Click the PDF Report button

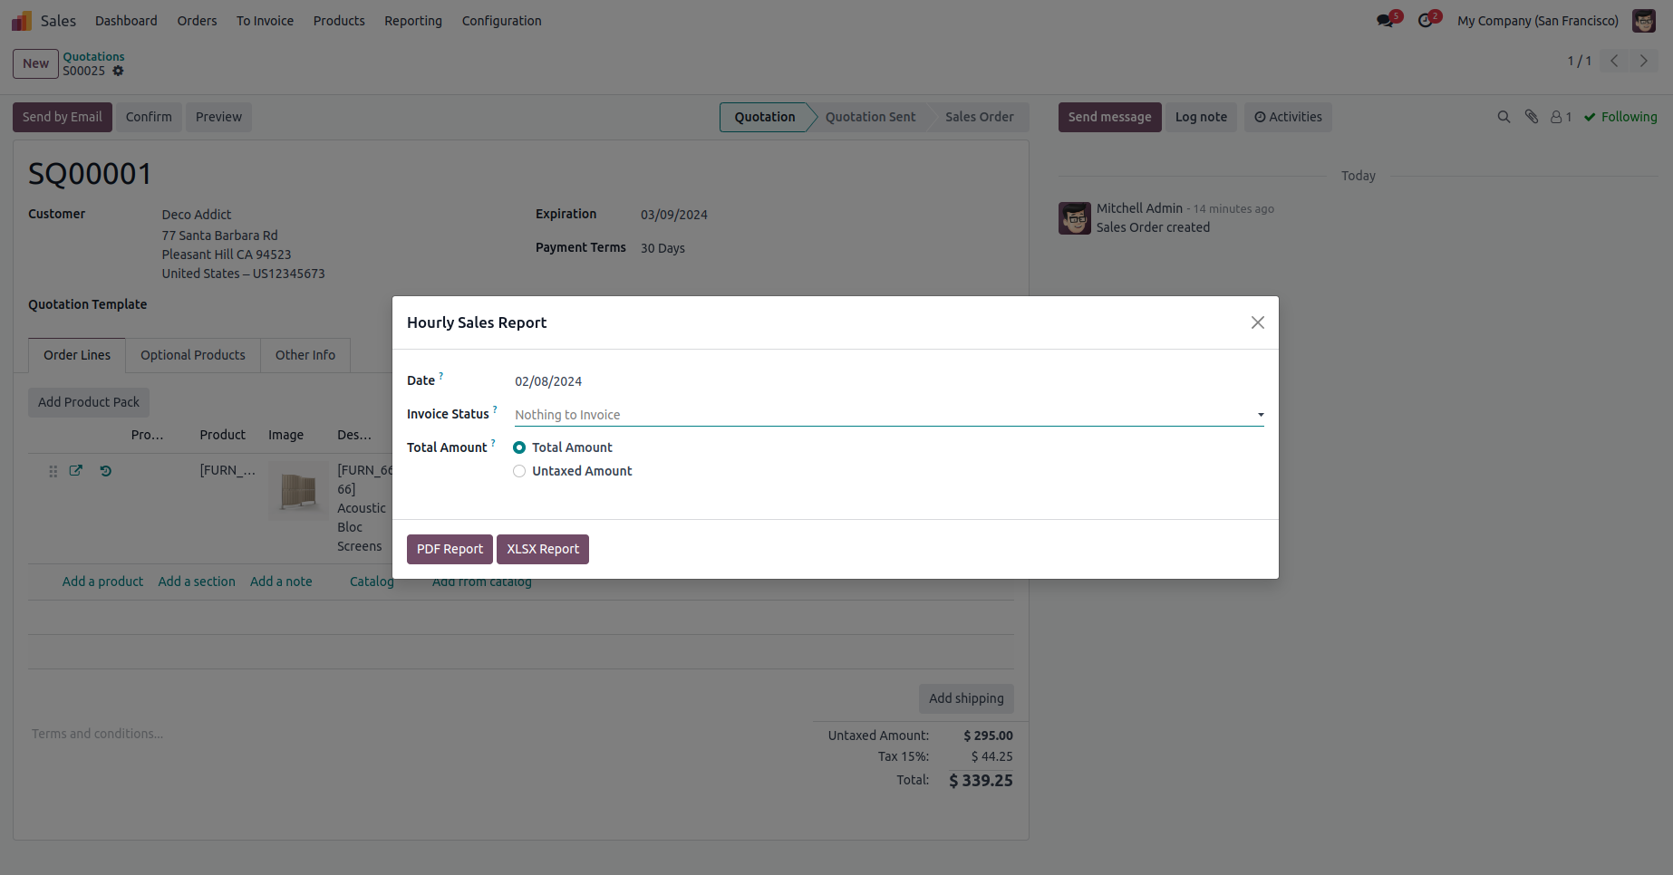450,549
